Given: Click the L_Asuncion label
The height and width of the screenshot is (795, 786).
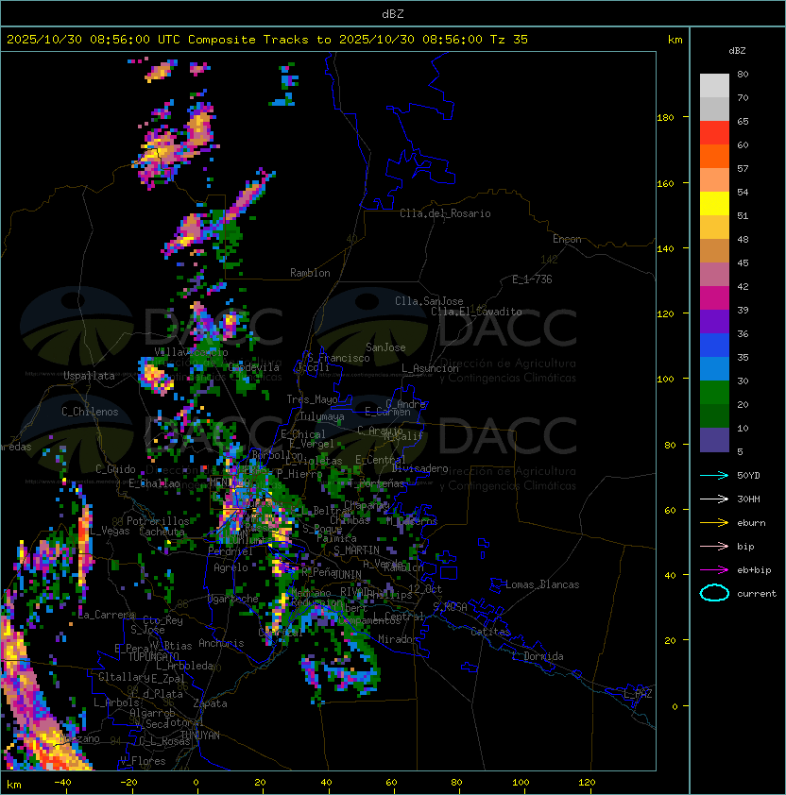Looking at the screenshot, I should tap(430, 368).
